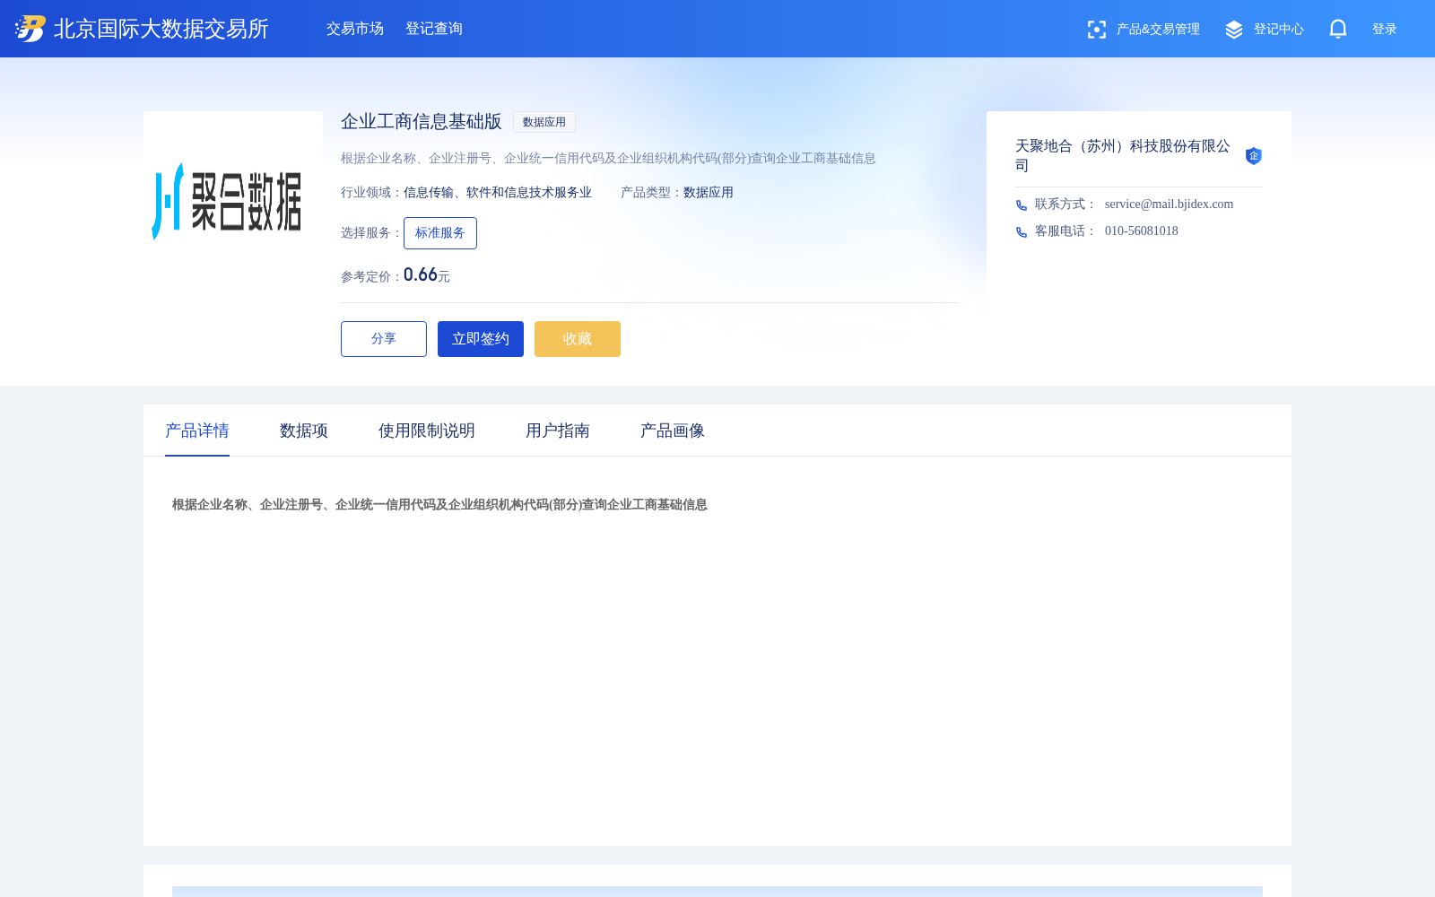1435x897 pixels.
Task: Click the gray product summary under the title
Action: click(608, 159)
